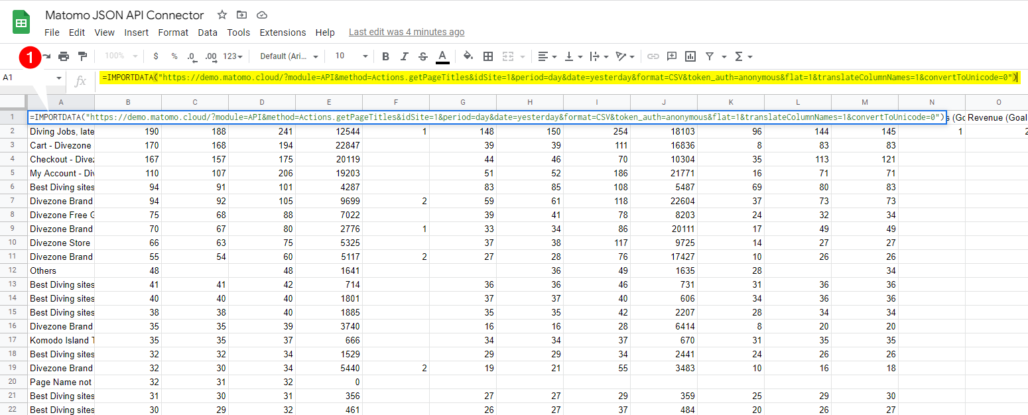
Task: Open the name box dropdown arrow
Action: [58, 78]
